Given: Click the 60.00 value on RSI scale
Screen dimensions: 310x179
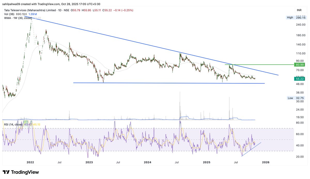Looking at the screenshot, I should click(x=300, y=134).
